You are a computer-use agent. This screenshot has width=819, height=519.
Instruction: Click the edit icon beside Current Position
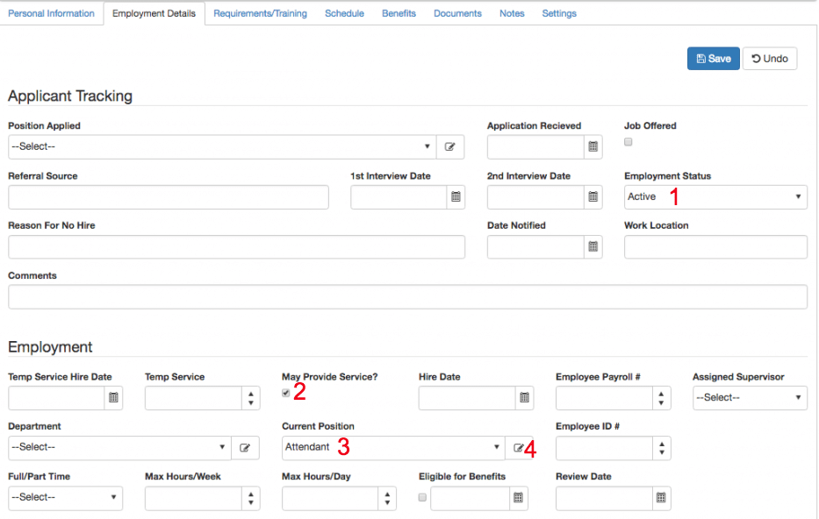tap(518, 447)
